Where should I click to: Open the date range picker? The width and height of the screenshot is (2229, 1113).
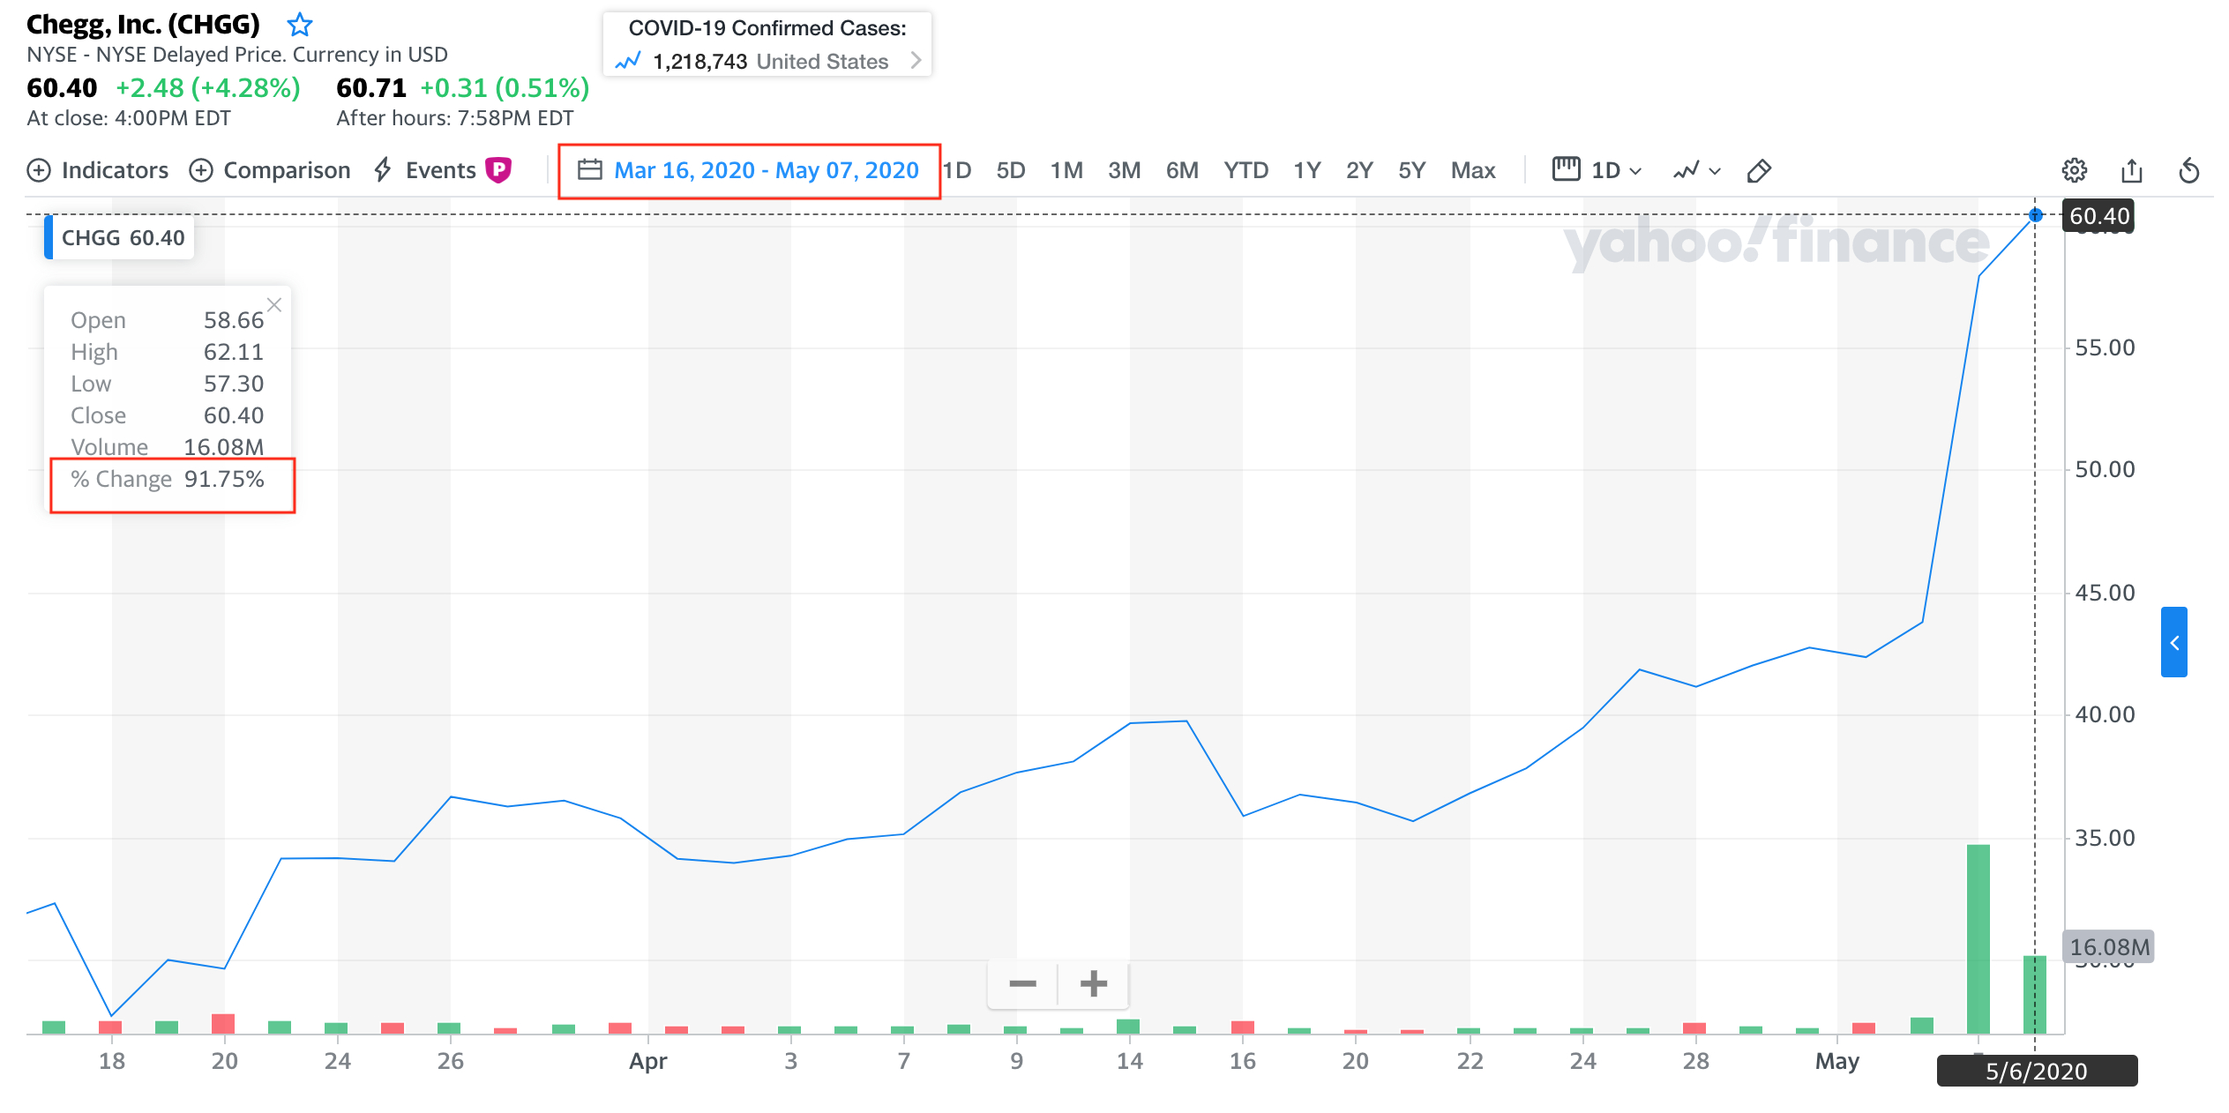pos(749,170)
